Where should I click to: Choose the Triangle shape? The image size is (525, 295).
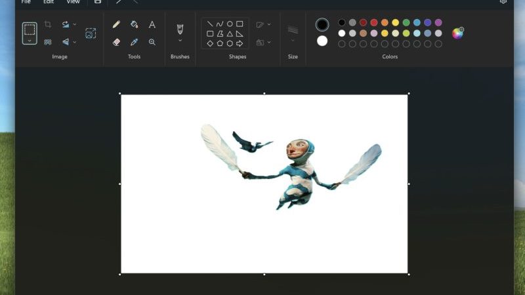230,33
